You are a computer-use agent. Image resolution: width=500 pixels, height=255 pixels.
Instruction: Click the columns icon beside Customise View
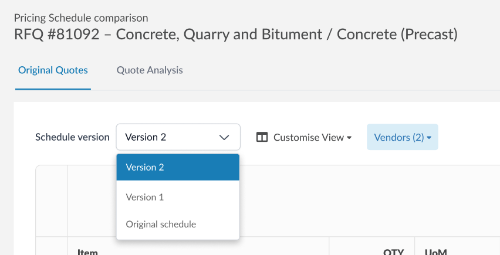(262, 137)
